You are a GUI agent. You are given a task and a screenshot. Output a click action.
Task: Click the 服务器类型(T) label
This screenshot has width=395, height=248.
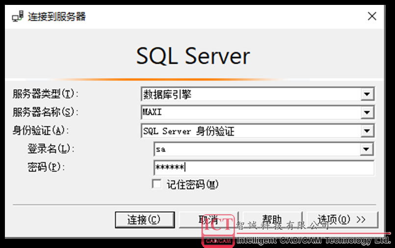[45, 94]
